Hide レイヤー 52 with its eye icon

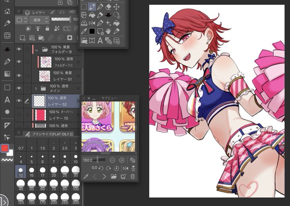[19, 100]
